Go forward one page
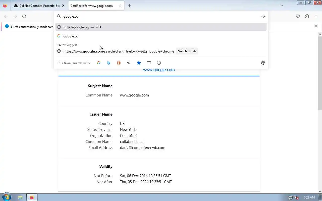This screenshot has width=322, height=201. pos(15,16)
